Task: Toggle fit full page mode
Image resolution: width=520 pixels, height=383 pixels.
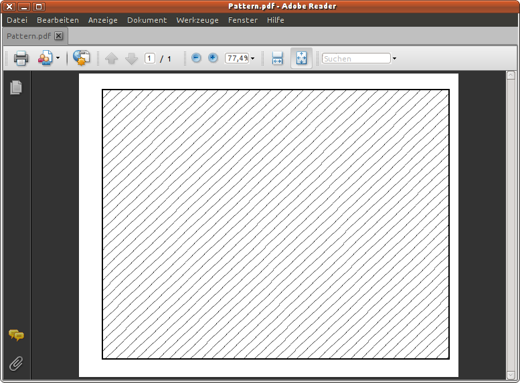Action: click(x=301, y=59)
